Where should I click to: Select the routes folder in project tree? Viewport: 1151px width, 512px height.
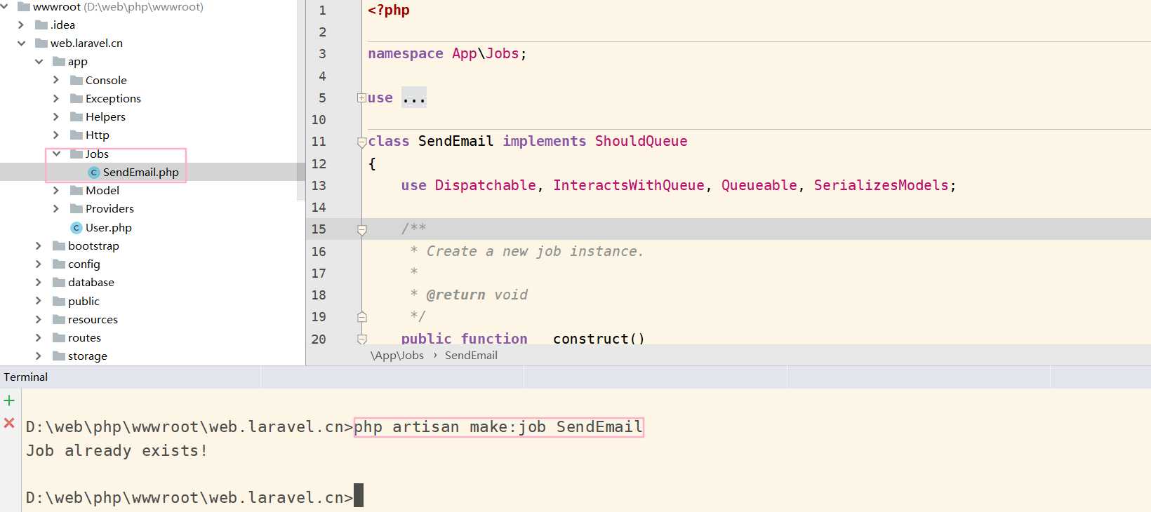(x=84, y=338)
